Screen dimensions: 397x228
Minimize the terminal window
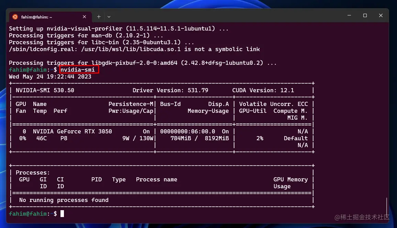tap(349, 15)
